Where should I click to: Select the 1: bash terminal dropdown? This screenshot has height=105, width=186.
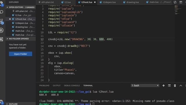click(x=145, y=85)
